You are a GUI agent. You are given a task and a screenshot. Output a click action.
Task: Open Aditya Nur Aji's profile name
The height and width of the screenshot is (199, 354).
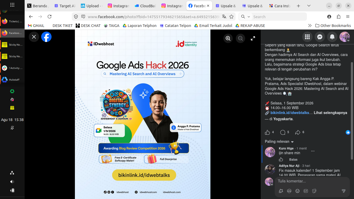(x=289, y=166)
